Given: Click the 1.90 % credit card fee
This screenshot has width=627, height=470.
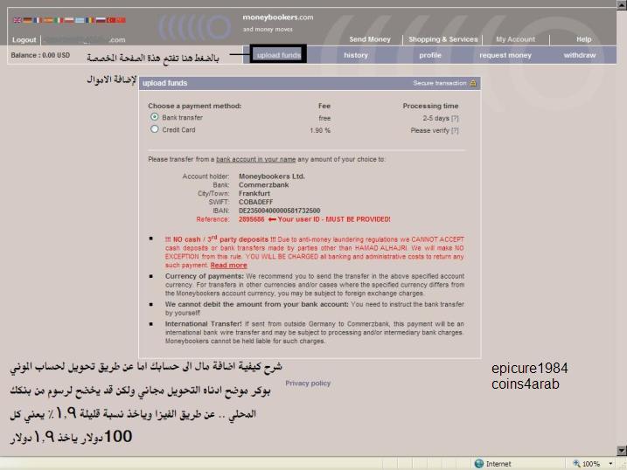Looking at the screenshot, I should [320, 130].
